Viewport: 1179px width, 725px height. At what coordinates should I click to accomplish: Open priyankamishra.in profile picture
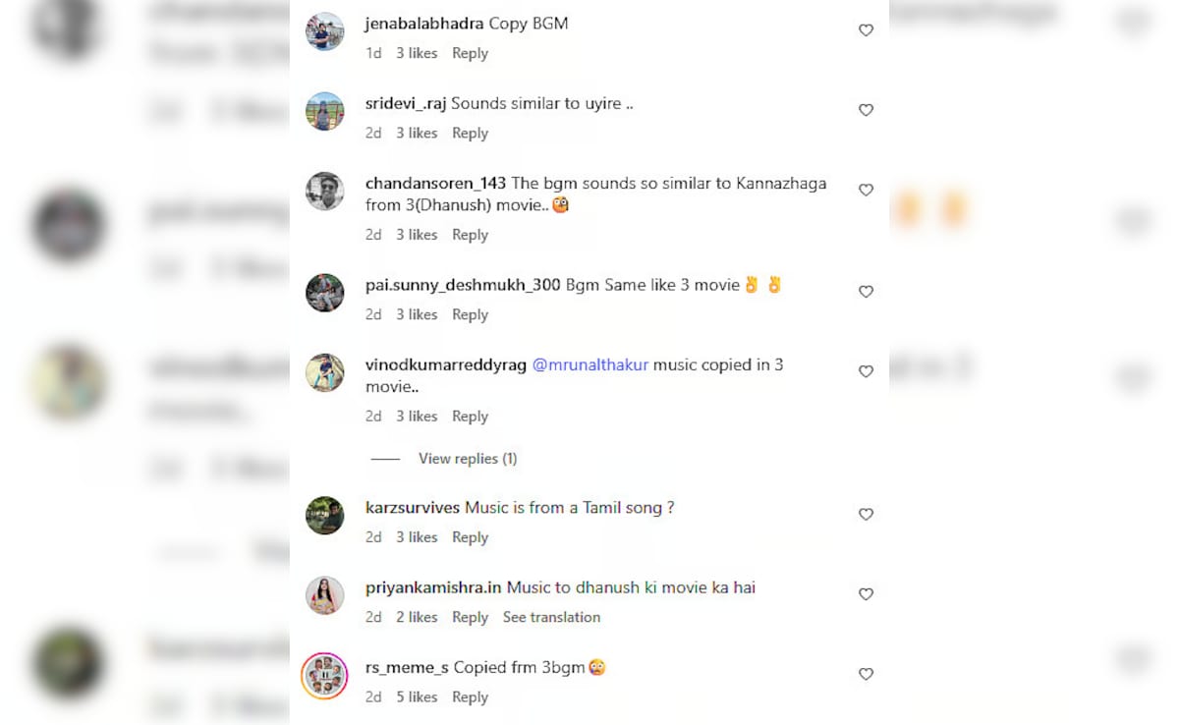click(x=324, y=595)
